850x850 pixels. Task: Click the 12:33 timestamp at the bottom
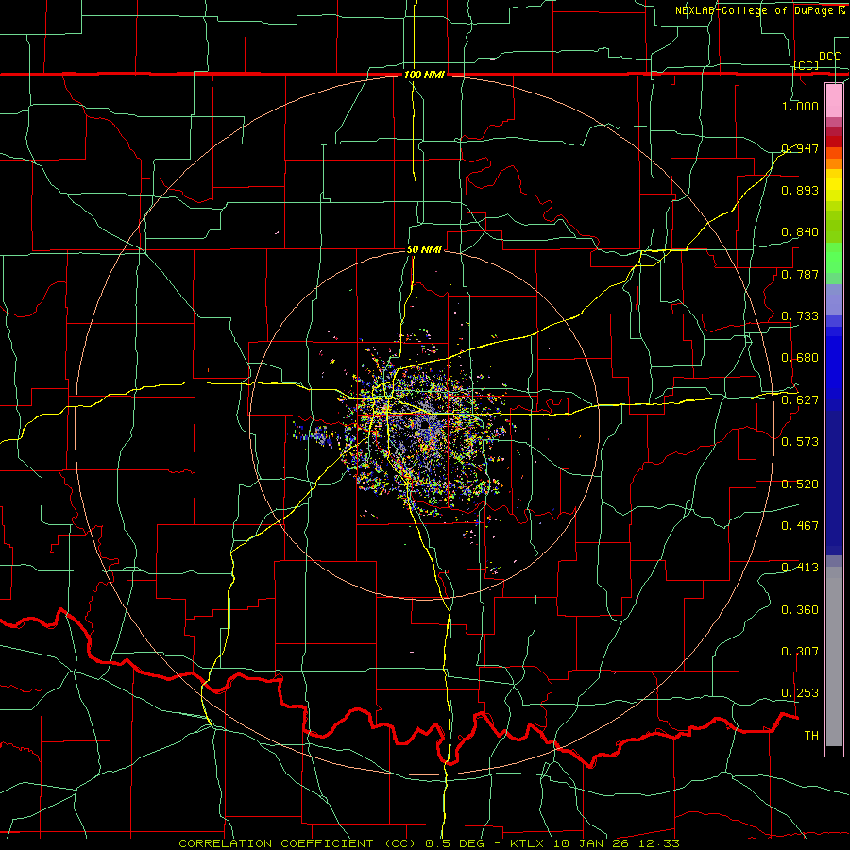[660, 843]
